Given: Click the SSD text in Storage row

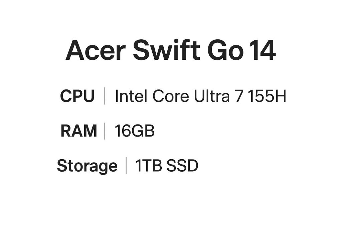Looking at the screenshot, I should click(x=182, y=166).
